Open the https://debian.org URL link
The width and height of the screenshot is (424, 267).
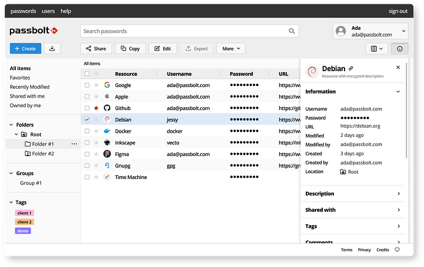click(360, 126)
